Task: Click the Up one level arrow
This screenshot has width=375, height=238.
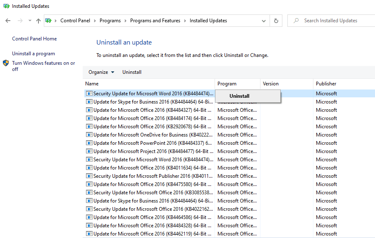Action: pyautogui.click(x=38, y=20)
